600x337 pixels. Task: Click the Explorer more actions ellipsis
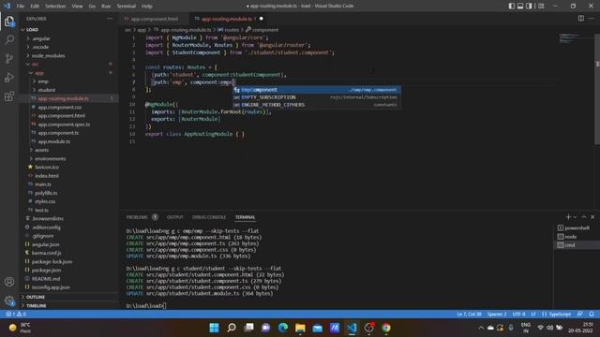110,19
